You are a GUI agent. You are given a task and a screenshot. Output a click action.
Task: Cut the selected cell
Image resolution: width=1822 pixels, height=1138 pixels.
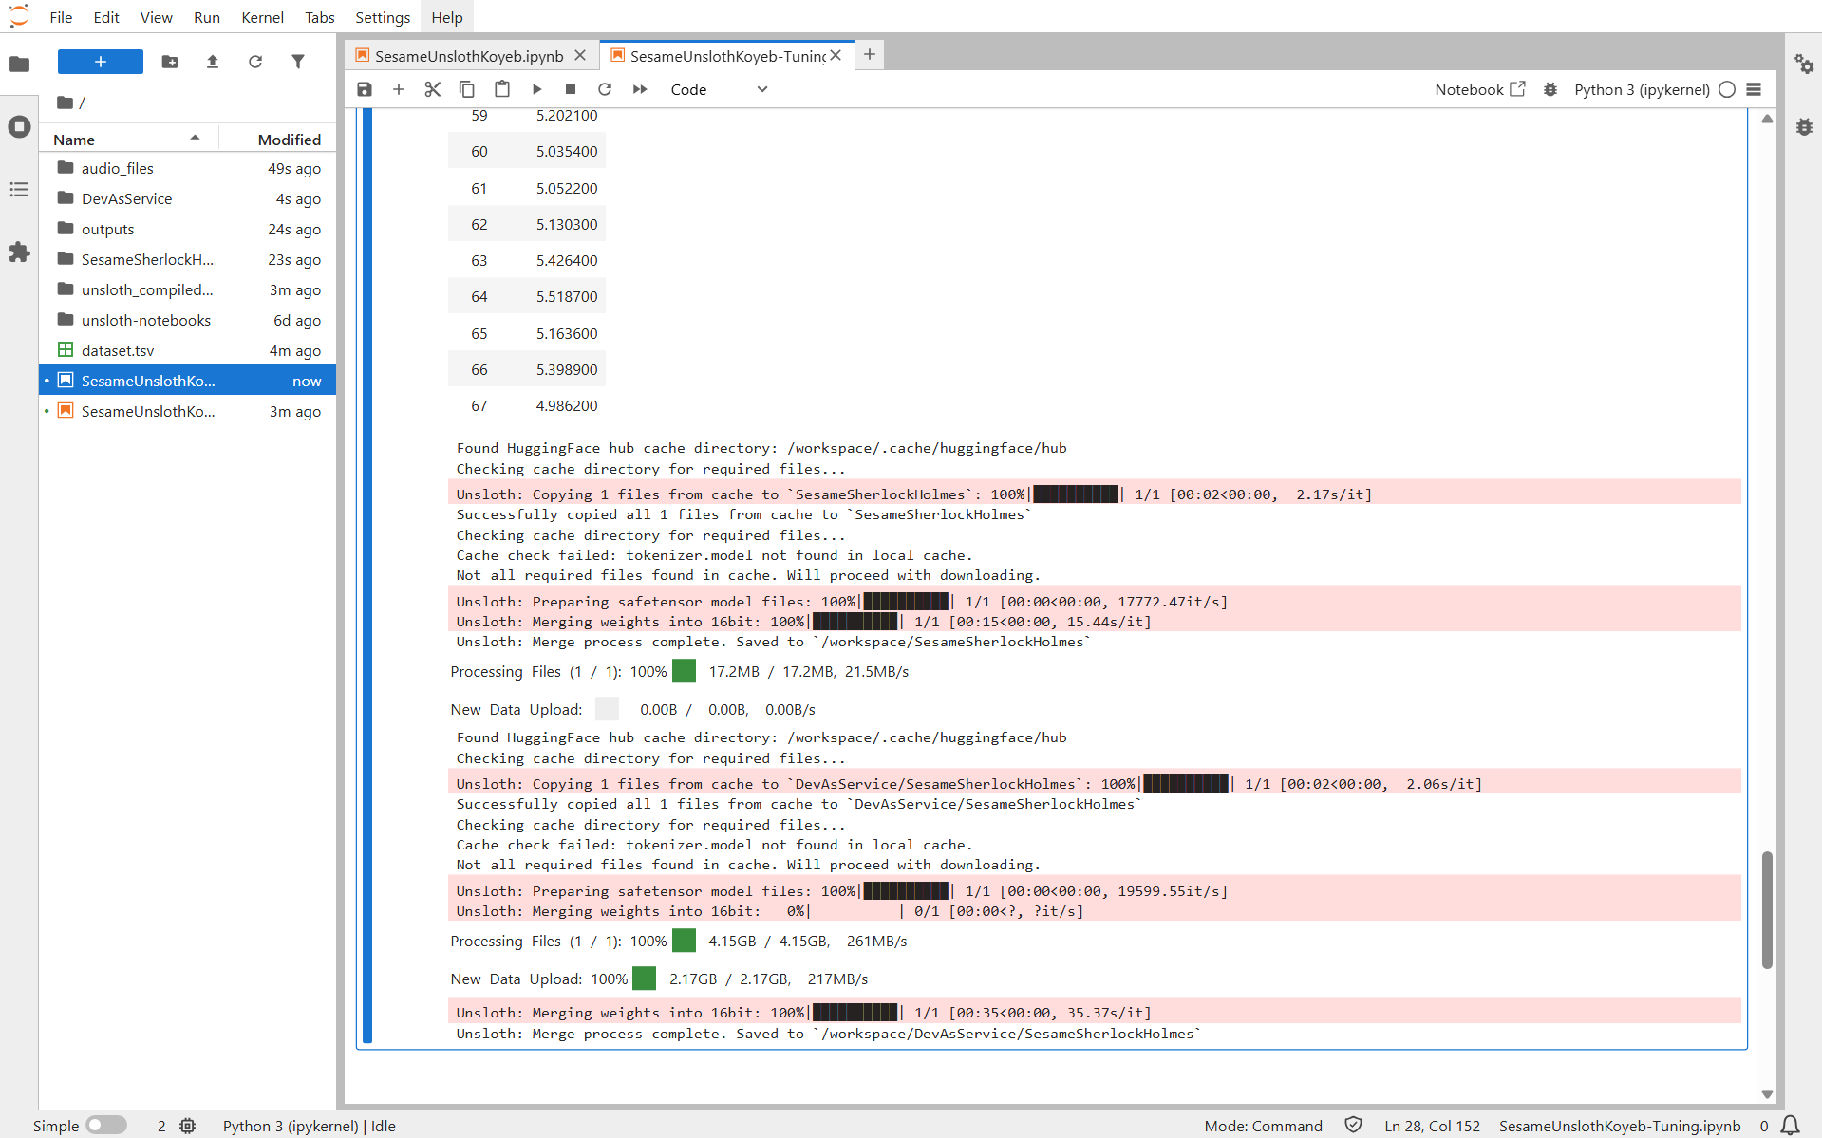point(433,89)
